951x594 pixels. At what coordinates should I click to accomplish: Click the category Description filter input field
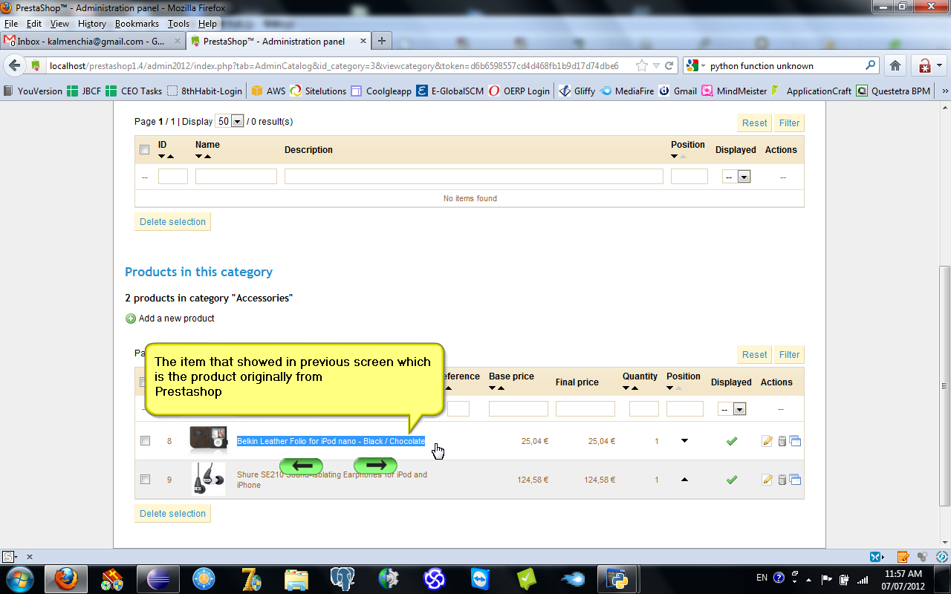474,177
